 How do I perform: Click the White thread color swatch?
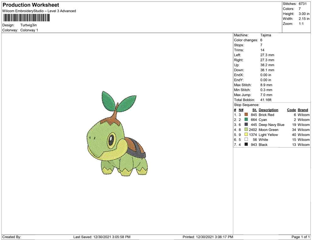coord(246,140)
